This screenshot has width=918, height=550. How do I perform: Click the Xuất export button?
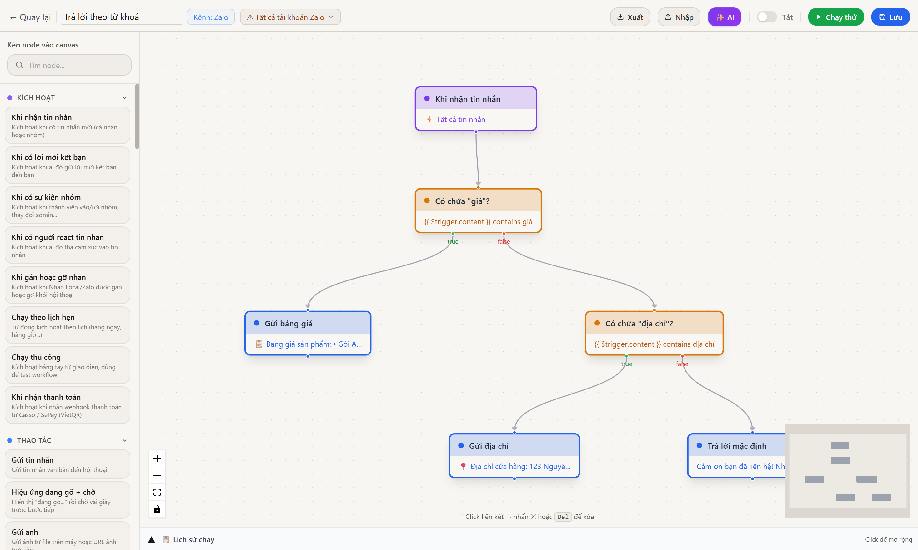tap(630, 17)
